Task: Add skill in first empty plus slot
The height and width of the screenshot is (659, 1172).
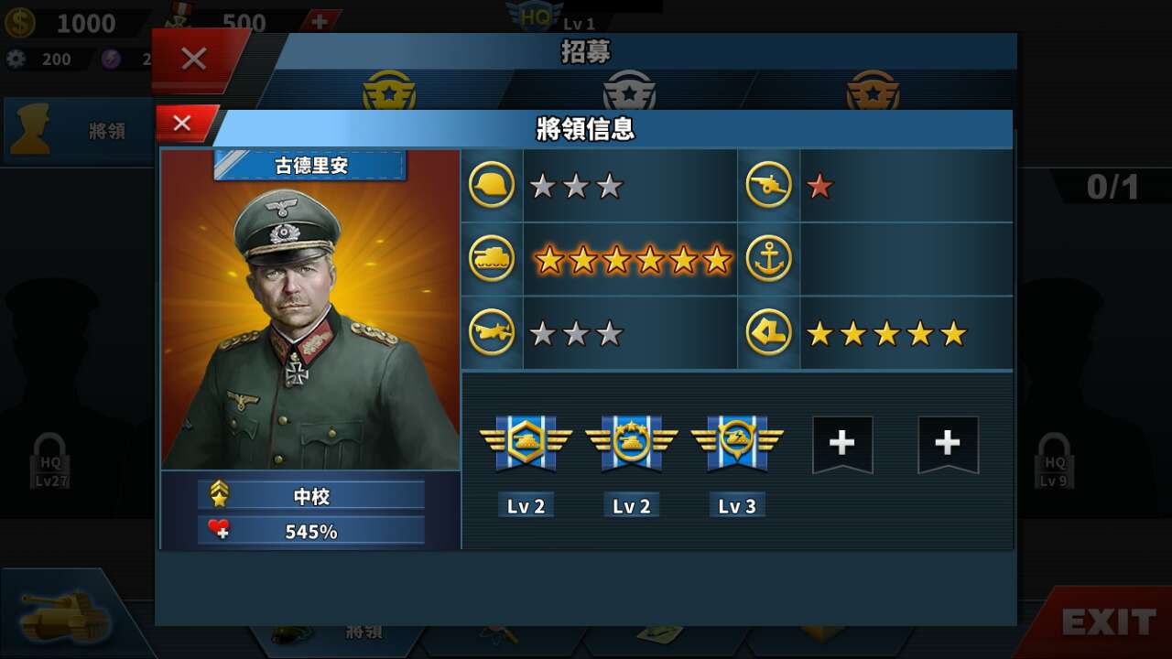Action: [842, 445]
